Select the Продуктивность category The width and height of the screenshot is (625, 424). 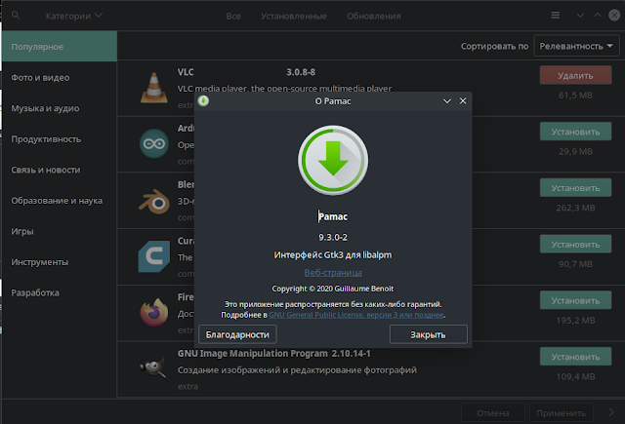coord(60,139)
